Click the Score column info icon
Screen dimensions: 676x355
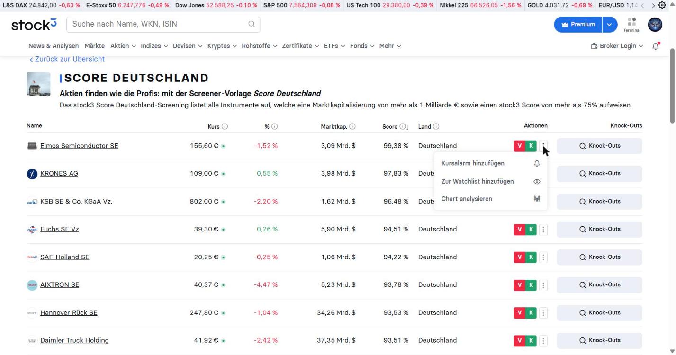point(402,126)
